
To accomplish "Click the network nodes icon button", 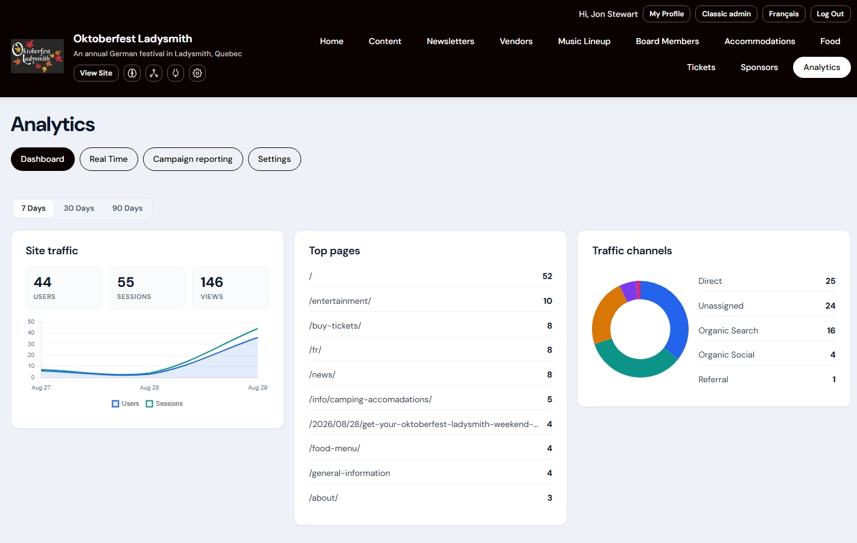I will (x=154, y=73).
